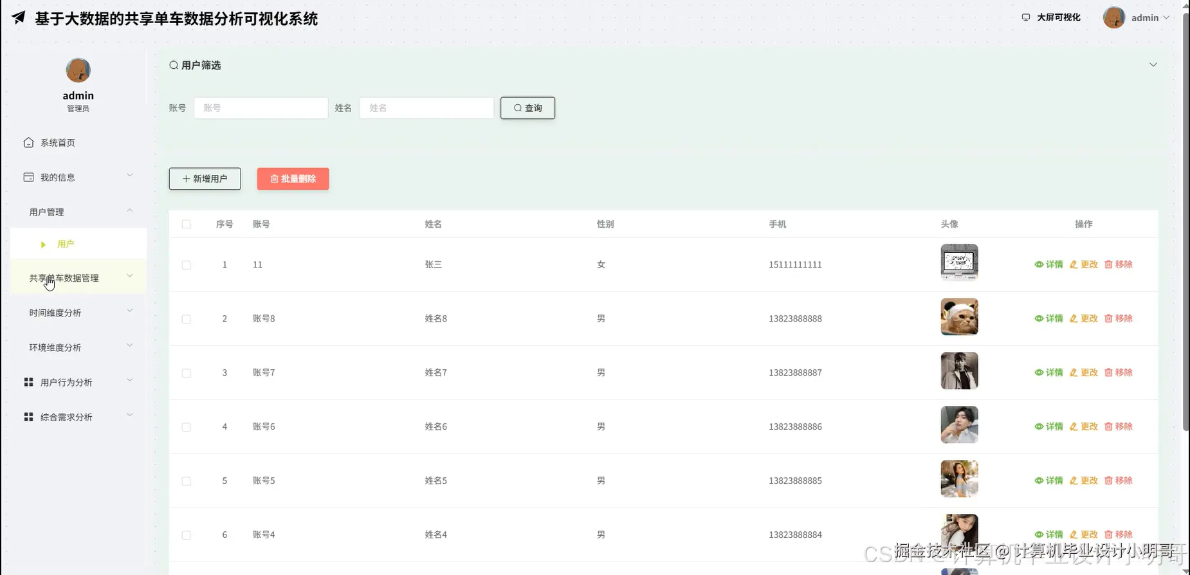This screenshot has width=1190, height=575.
Task: View 详情 for 账号6 row
Action: (1048, 426)
